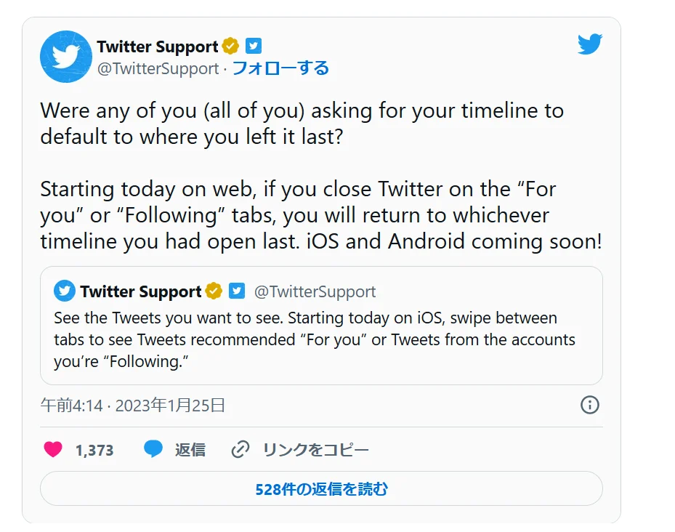Open the tweet info circle icon
The image size is (675, 532).
589,405
